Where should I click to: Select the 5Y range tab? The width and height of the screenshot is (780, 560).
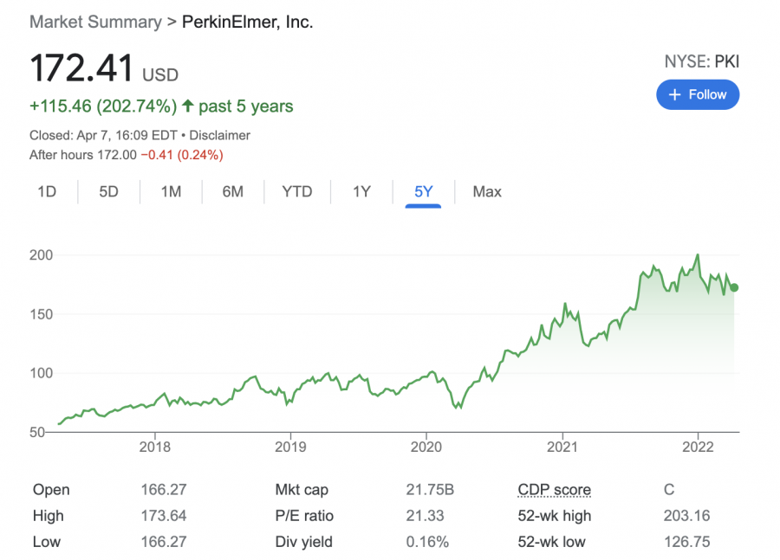point(423,191)
